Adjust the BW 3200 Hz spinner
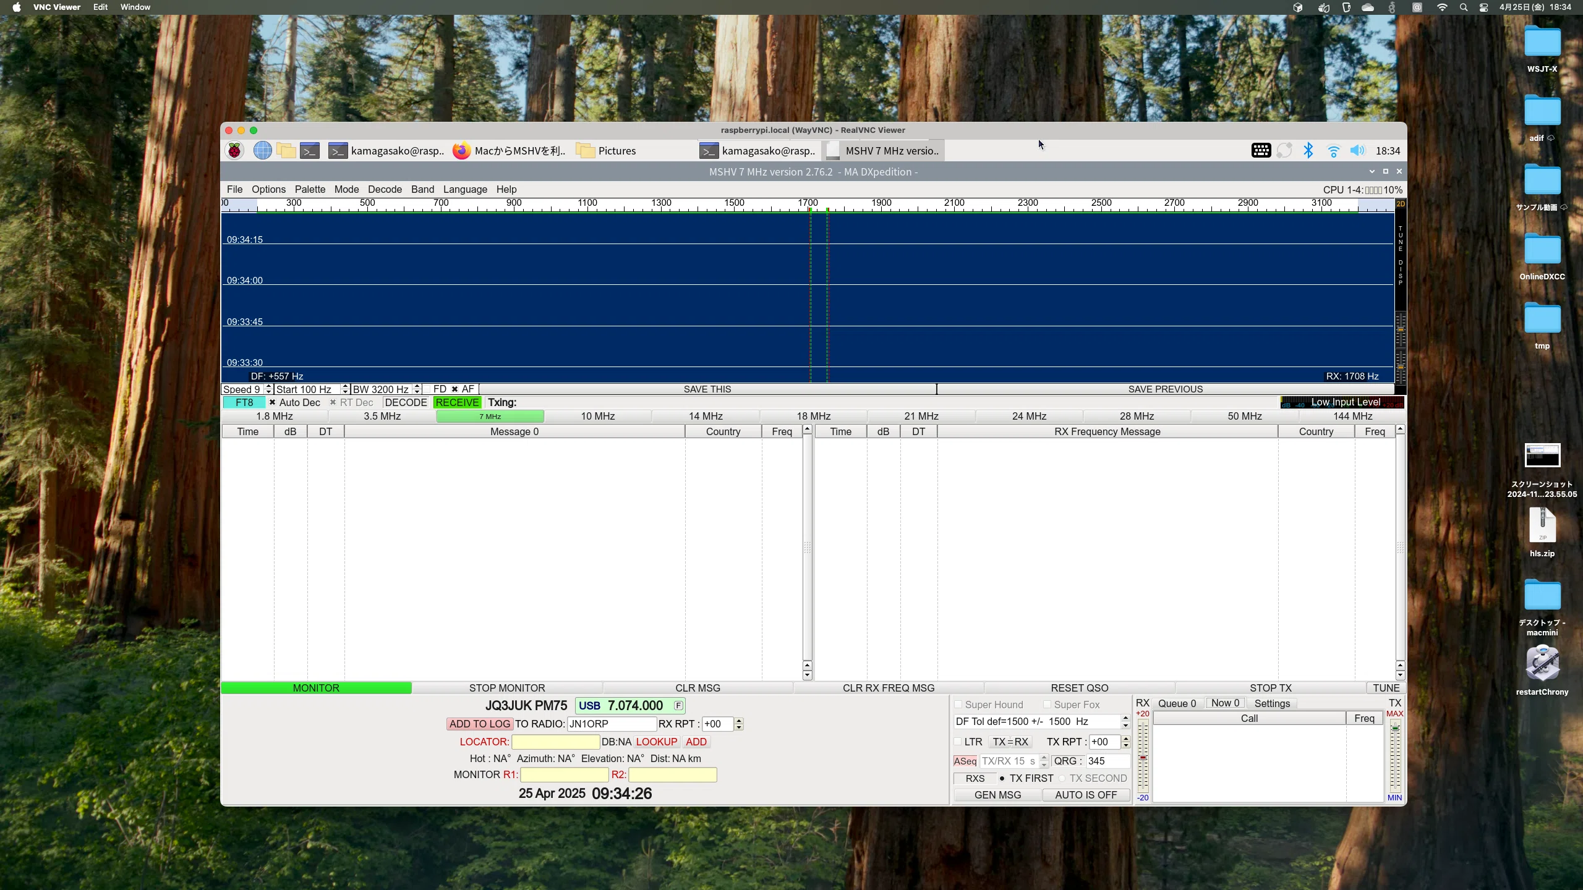This screenshot has width=1583, height=890. [x=417, y=389]
